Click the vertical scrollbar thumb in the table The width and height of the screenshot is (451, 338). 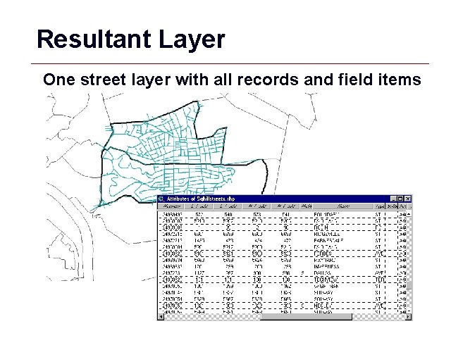pos(409,286)
